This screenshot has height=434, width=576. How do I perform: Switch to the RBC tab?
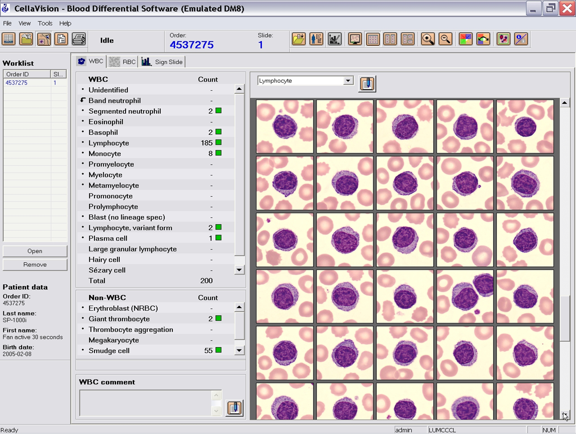pyautogui.click(x=123, y=62)
